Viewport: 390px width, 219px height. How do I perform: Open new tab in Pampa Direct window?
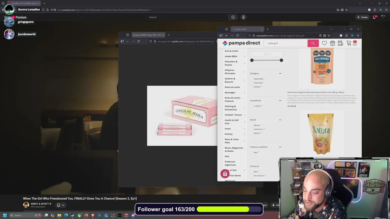268,29
